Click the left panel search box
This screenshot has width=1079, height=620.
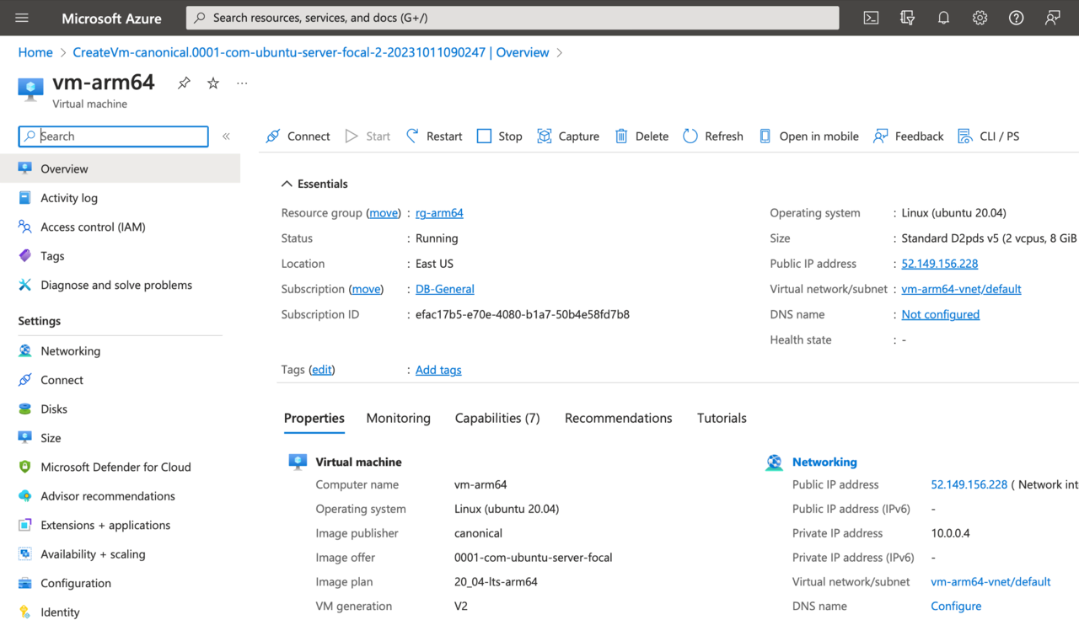click(x=112, y=136)
